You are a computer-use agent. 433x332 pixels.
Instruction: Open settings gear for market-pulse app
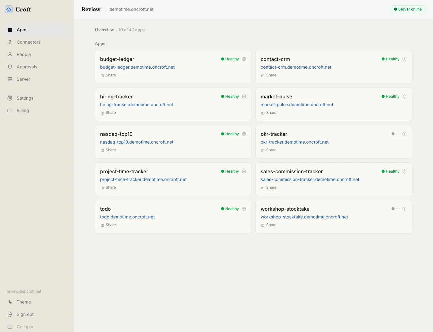coord(404,97)
